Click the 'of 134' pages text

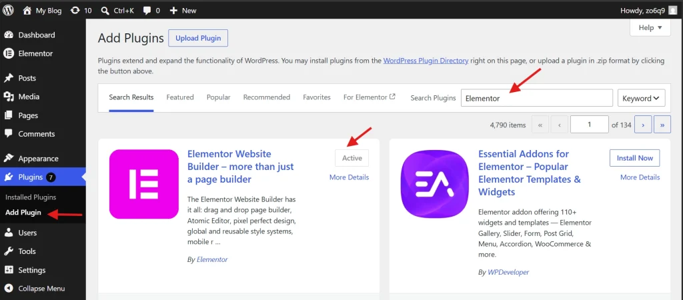pyautogui.click(x=621, y=125)
